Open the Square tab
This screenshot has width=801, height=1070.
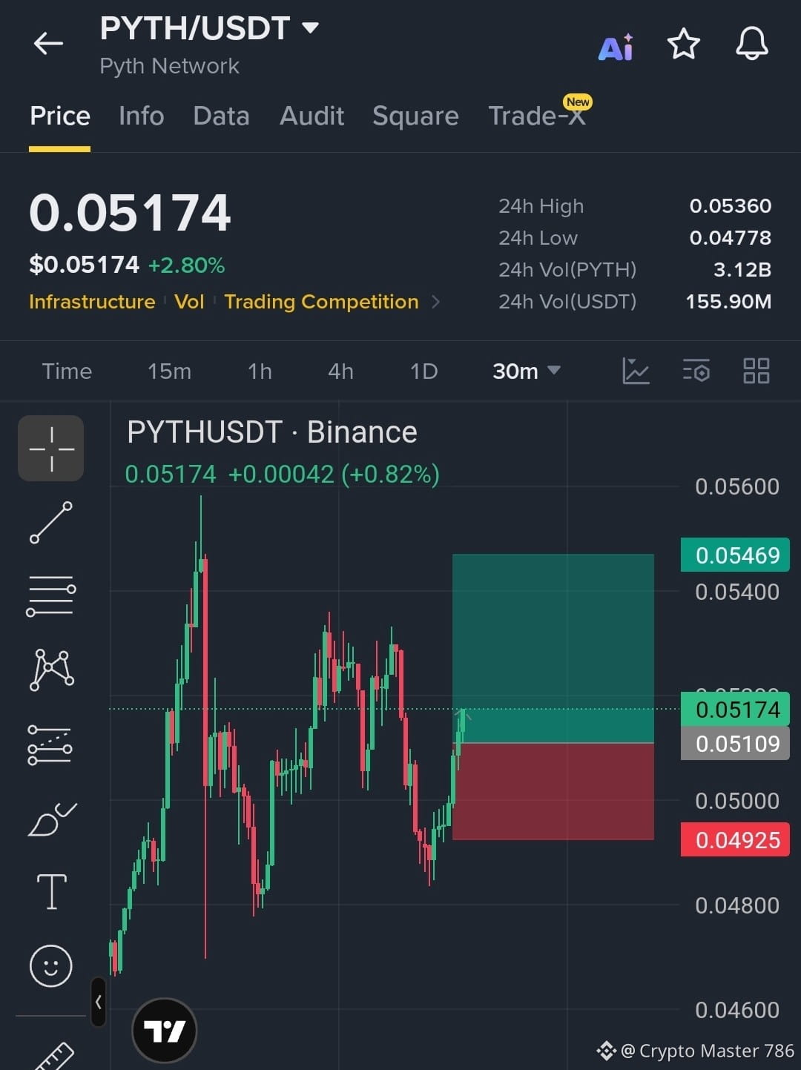tap(415, 116)
